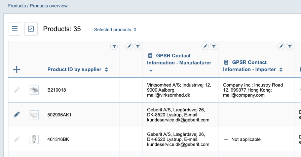This screenshot has width=301, height=157.
Task: Click the Product ID by supplier header
Action: [74, 69]
